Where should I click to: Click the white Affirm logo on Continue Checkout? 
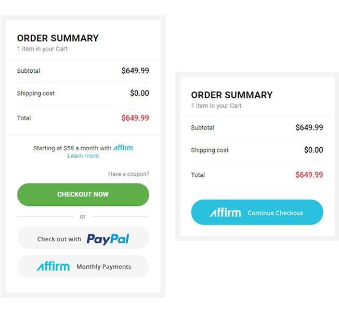point(226,213)
